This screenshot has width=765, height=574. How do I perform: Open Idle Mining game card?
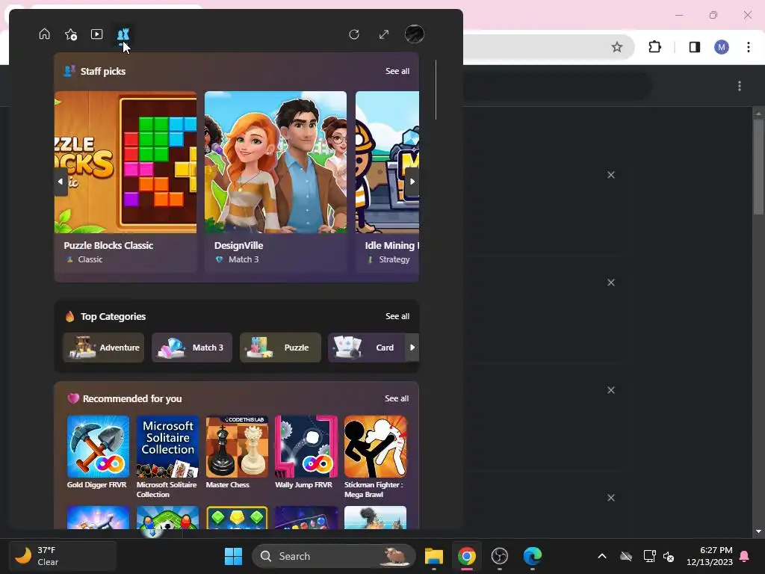pos(387,182)
